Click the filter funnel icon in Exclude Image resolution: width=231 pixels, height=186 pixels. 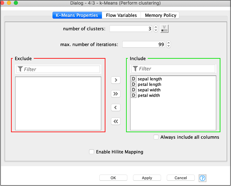[20, 69]
